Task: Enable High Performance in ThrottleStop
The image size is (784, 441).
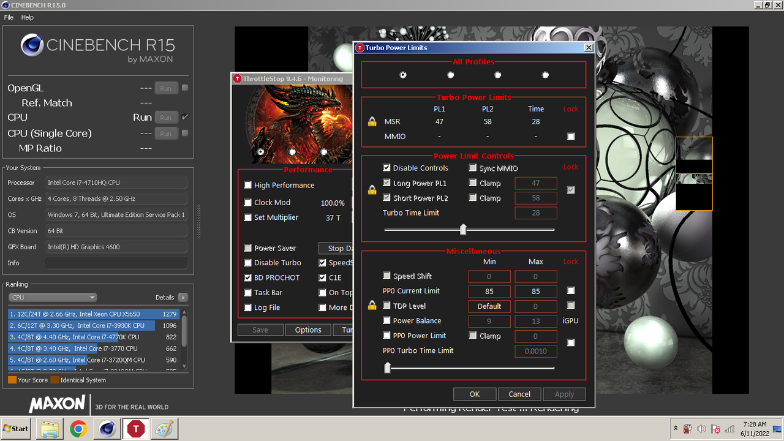Action: tap(248, 185)
